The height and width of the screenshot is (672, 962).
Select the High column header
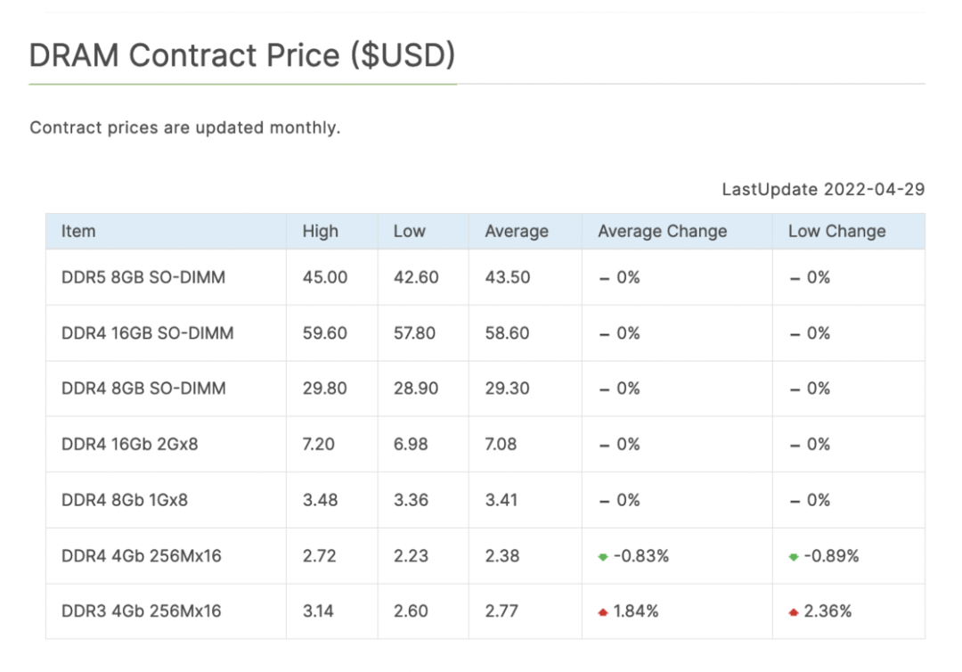[x=321, y=232]
